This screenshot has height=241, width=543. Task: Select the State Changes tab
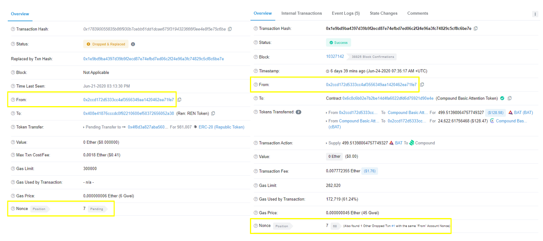tap(383, 13)
